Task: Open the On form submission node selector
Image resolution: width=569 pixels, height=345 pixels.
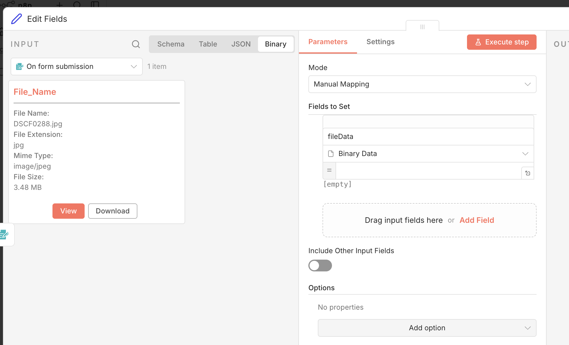Action: click(76, 67)
